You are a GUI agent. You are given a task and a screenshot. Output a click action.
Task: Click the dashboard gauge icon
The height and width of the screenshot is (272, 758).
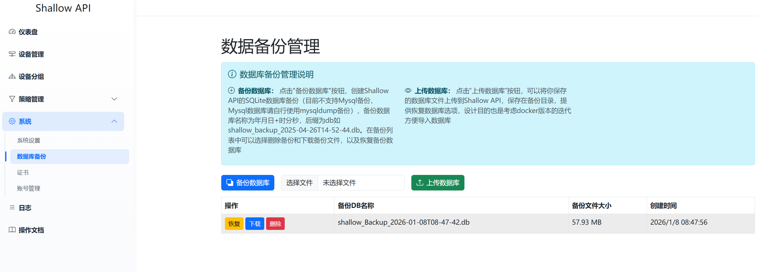[x=12, y=32]
